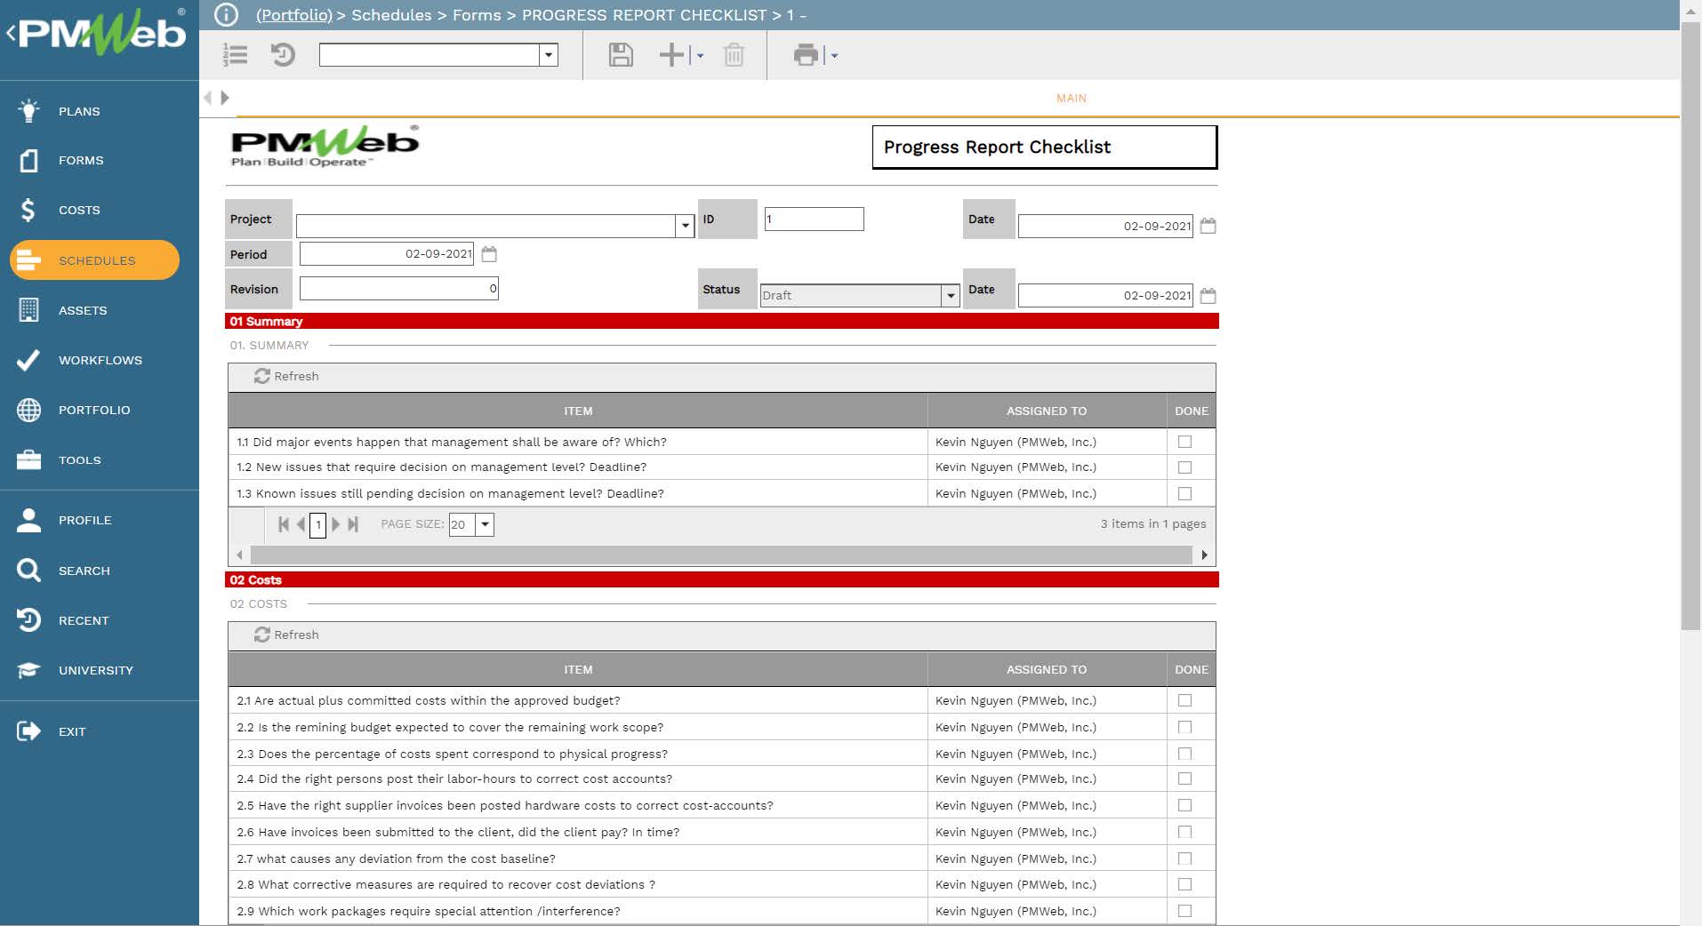Click the Summary grid horizontal scrollbar
Viewport: 1702px width, 926px height.
click(720, 555)
